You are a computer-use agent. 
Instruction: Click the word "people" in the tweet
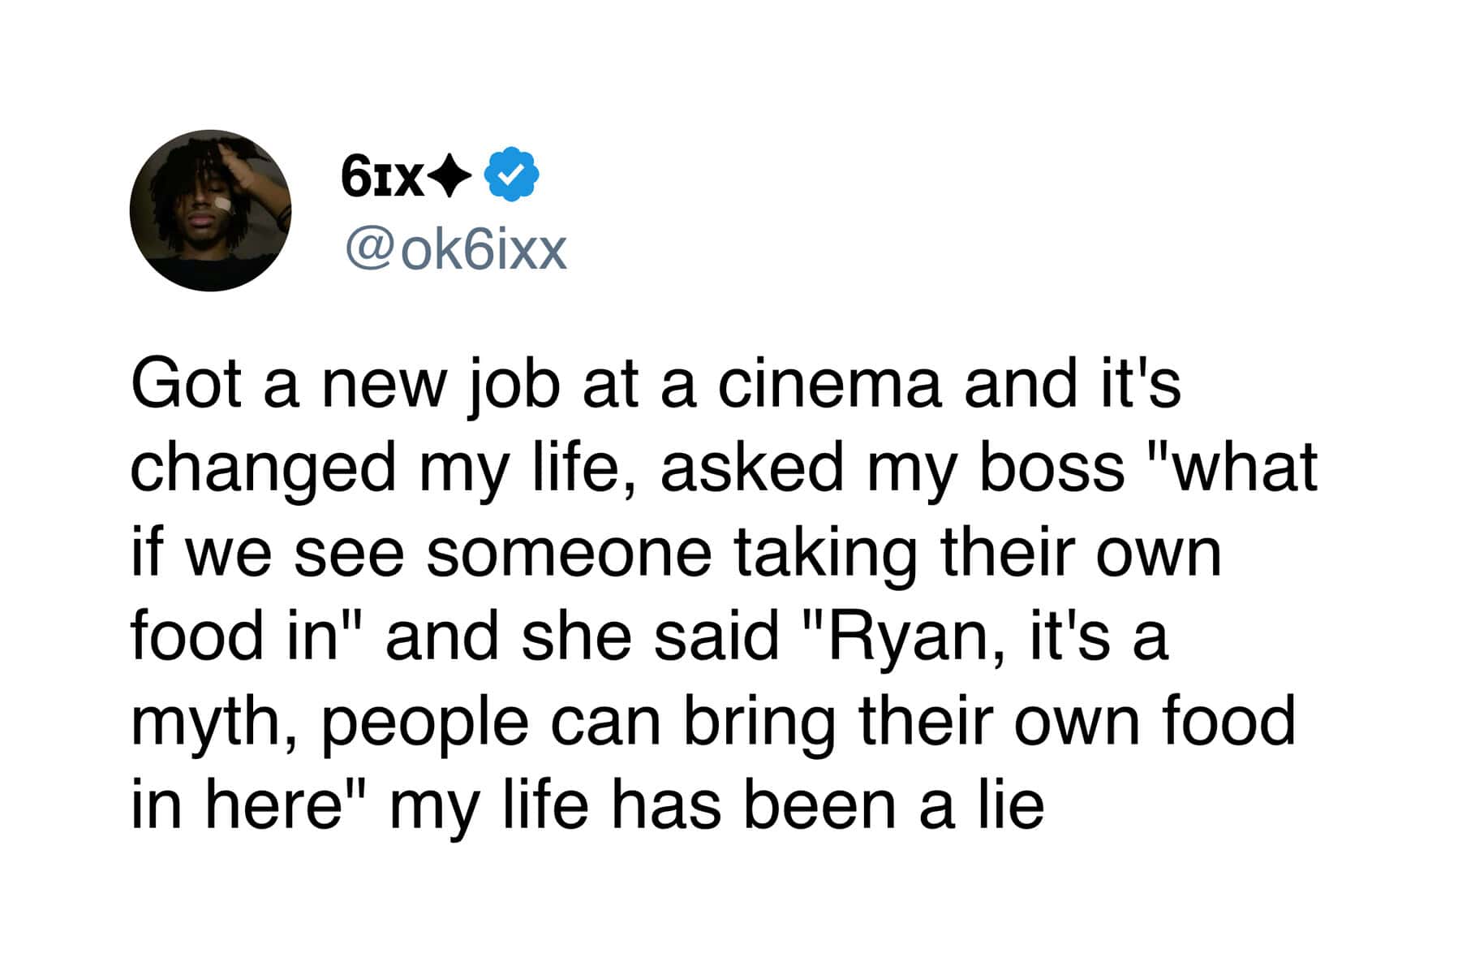point(425,723)
